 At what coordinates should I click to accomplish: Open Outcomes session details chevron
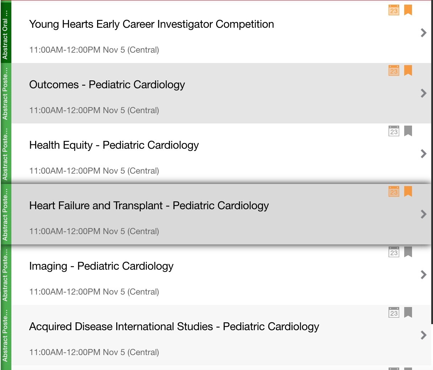423,93
